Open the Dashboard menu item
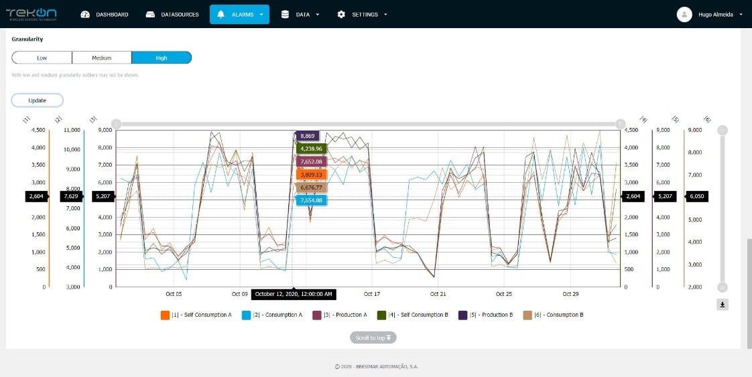The image size is (752, 377). coord(105,14)
